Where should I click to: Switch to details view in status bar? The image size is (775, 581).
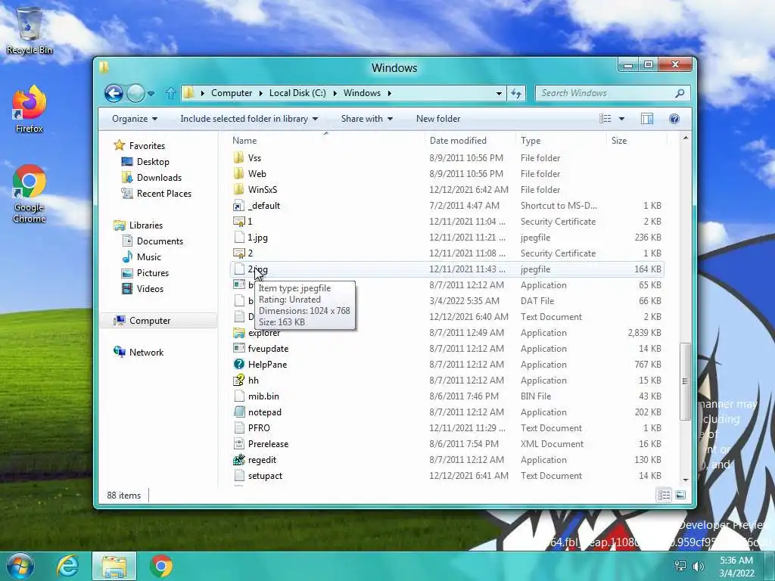coord(664,495)
